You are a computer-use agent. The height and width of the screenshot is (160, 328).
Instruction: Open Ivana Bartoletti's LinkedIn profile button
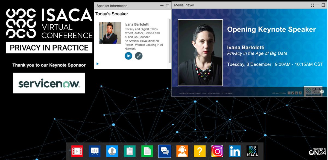pos(128,56)
